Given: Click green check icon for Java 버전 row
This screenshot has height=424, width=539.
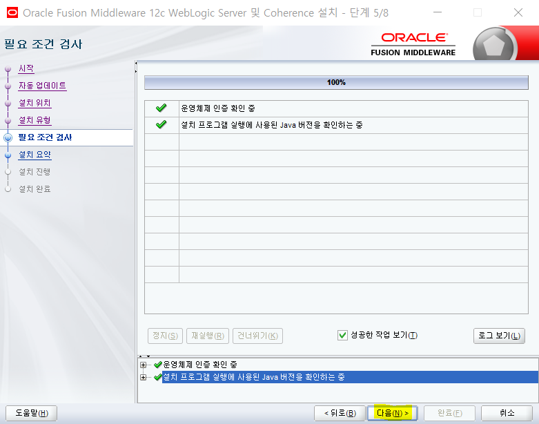Looking at the screenshot, I should click(x=161, y=124).
